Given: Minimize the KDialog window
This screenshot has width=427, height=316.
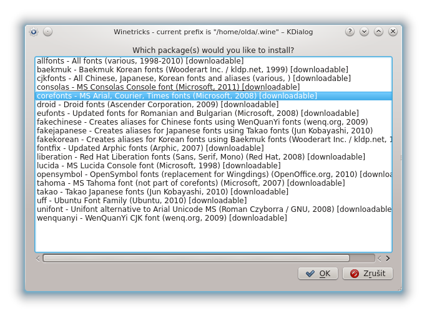Looking at the screenshot, I should pos(364,32).
